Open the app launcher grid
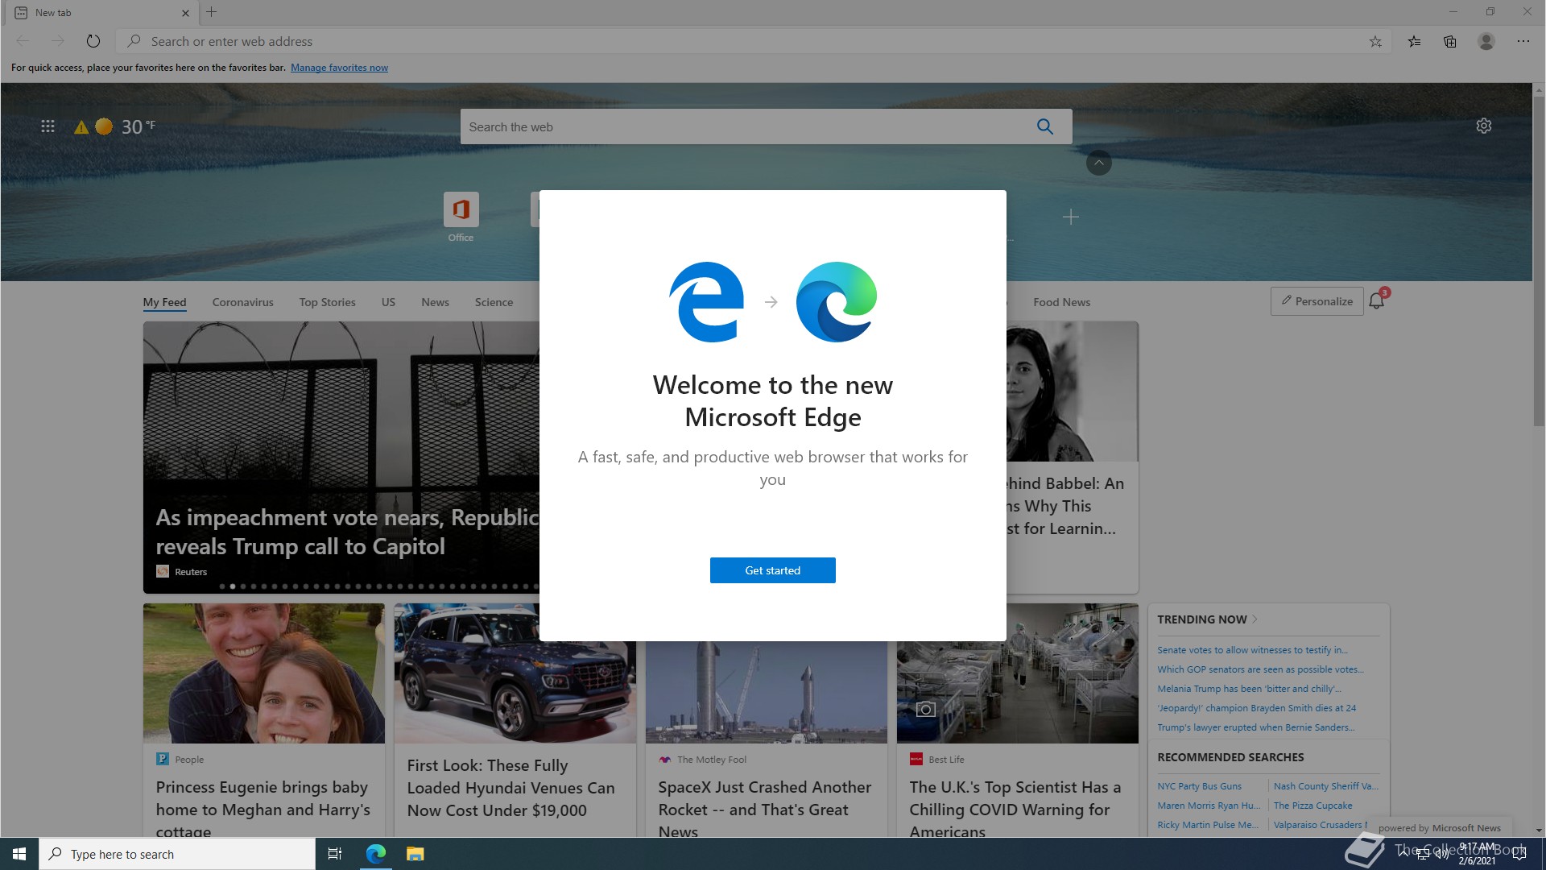The height and width of the screenshot is (870, 1546). click(48, 126)
